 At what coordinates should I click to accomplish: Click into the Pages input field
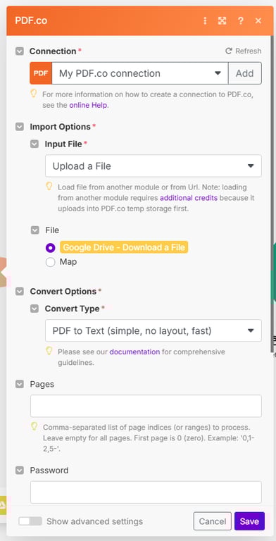(146, 406)
